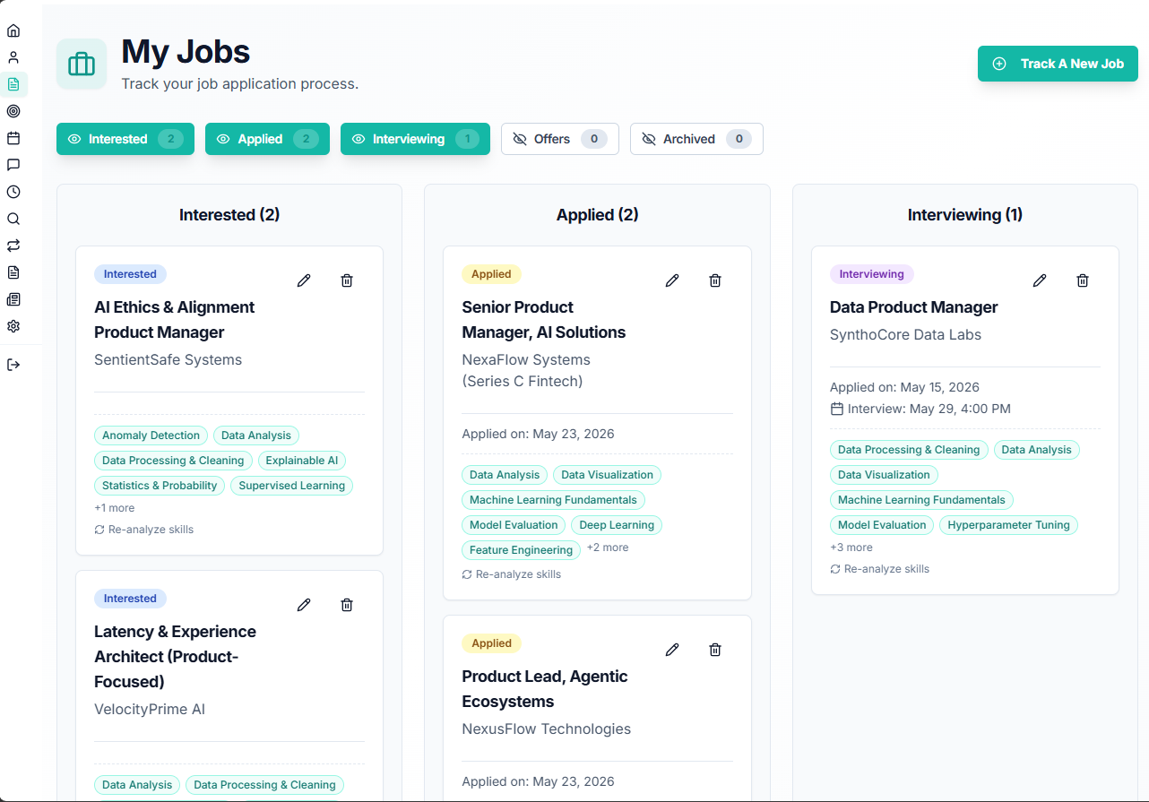Viewport: 1149px width, 802px height.
Task: Open the plain file text icon in sidebar
Action: coord(13,272)
